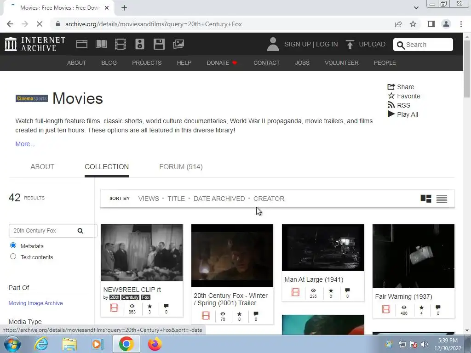Click SIGN UP link
This screenshot has width=471, height=353.
pyautogui.click(x=298, y=44)
